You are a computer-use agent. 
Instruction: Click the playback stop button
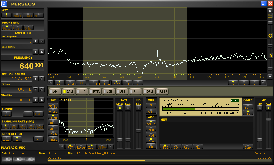point(7,159)
